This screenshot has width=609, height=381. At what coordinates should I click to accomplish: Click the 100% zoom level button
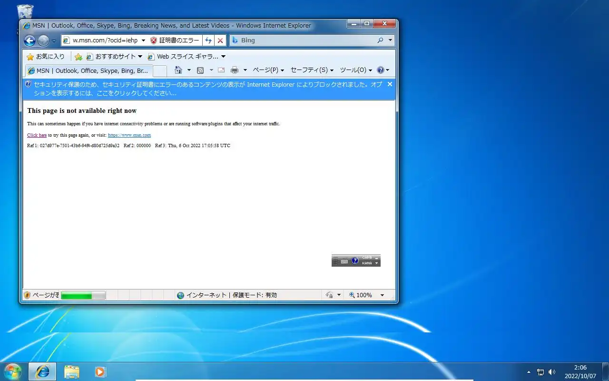click(x=361, y=295)
